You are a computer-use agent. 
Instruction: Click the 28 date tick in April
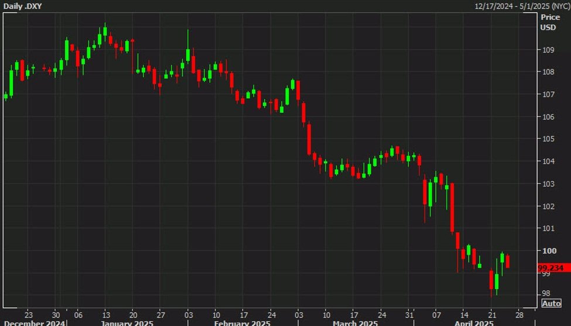click(x=519, y=313)
